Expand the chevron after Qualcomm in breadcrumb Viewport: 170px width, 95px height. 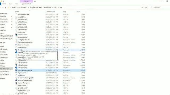coord(53,8)
